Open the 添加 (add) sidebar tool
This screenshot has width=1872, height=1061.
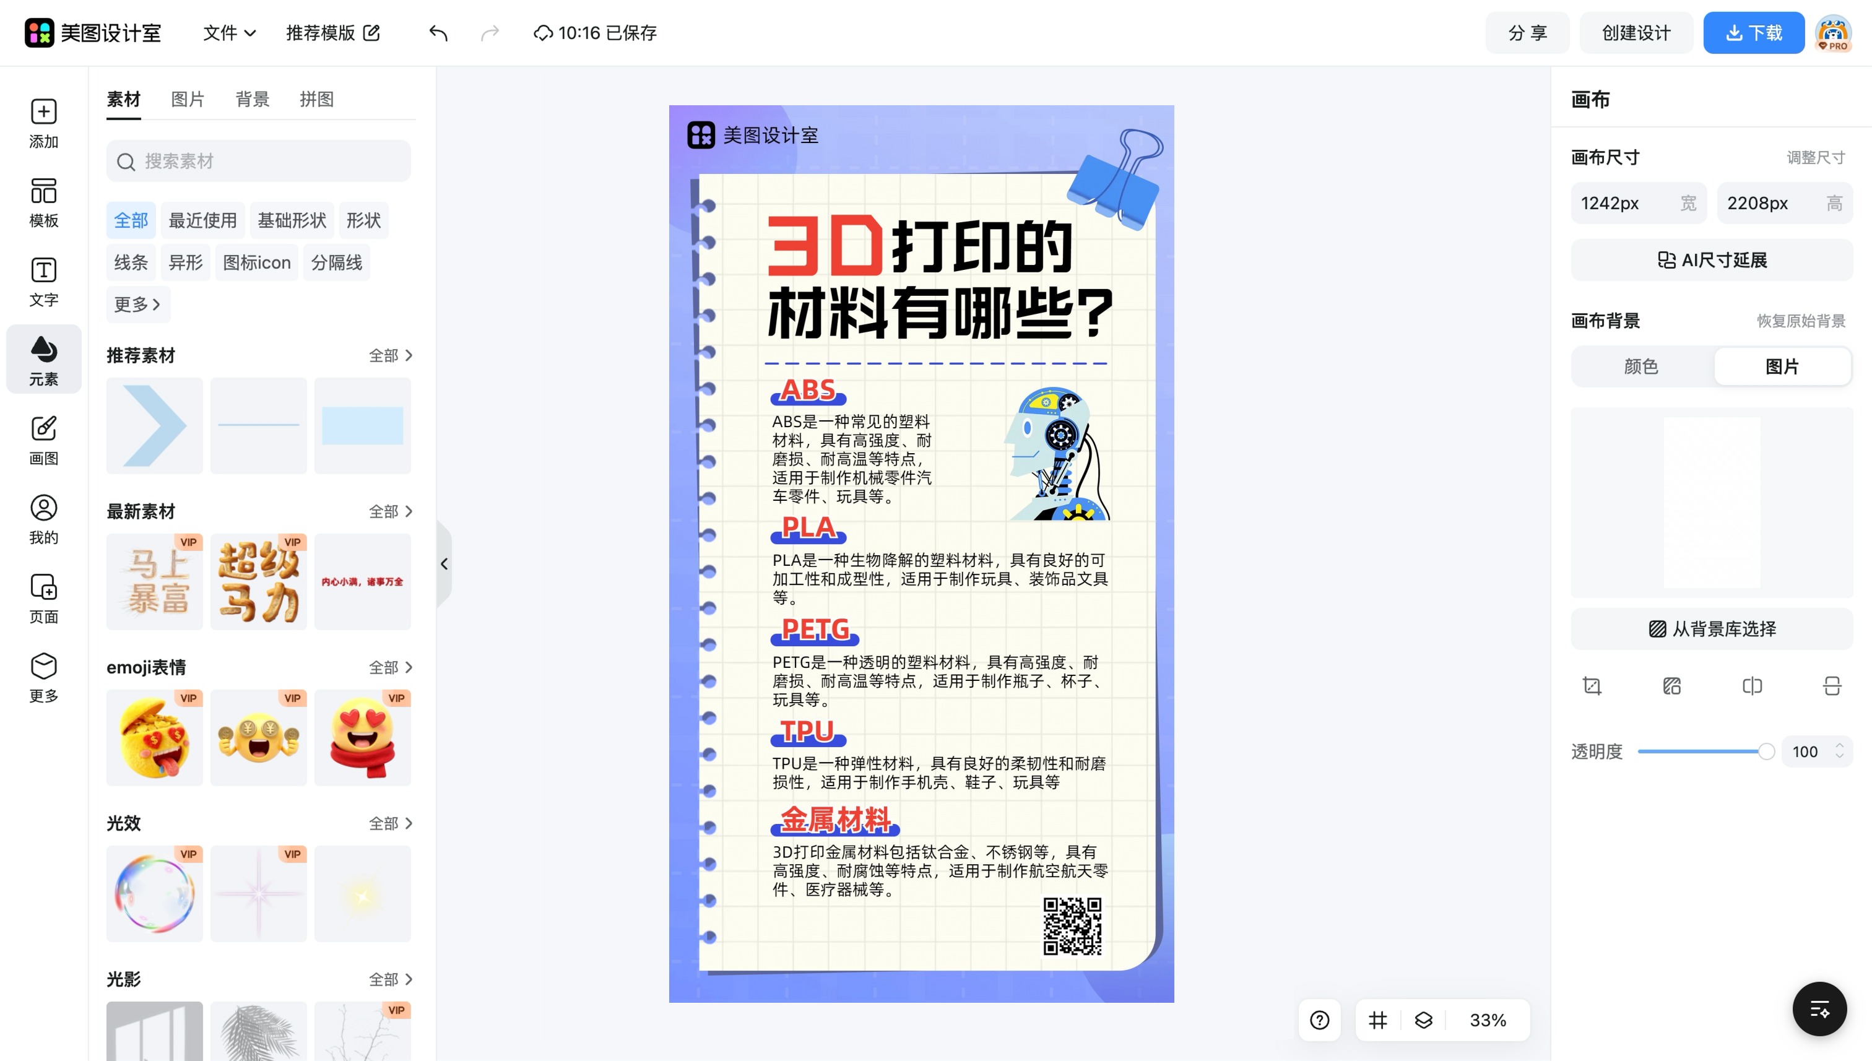pos(44,123)
